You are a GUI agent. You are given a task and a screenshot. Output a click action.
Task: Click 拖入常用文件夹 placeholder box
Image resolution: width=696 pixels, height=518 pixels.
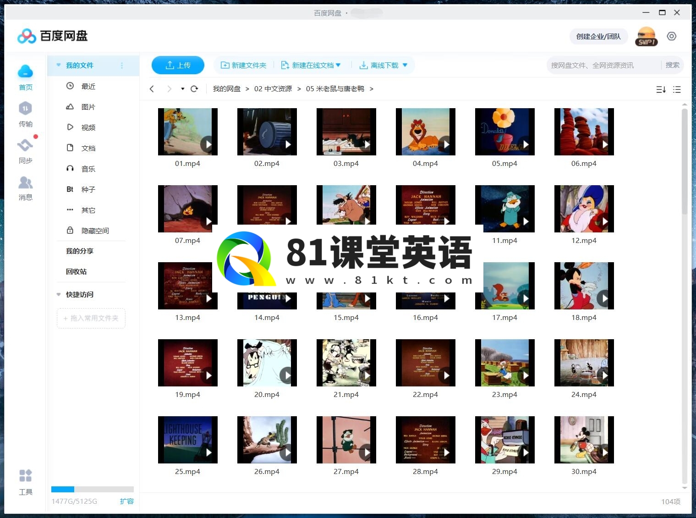click(91, 318)
